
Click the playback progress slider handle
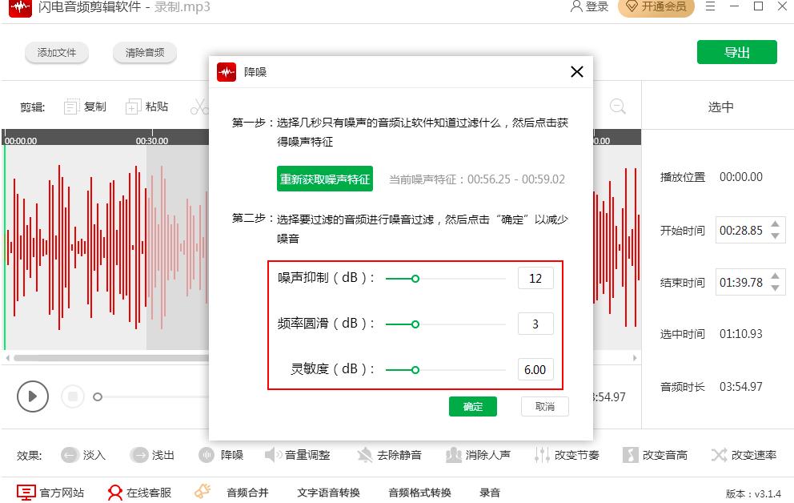[98, 396]
